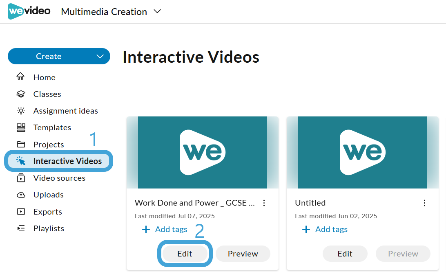Open the Untitled video thumbnail
The height and width of the screenshot is (274, 446).
pyautogui.click(x=363, y=152)
